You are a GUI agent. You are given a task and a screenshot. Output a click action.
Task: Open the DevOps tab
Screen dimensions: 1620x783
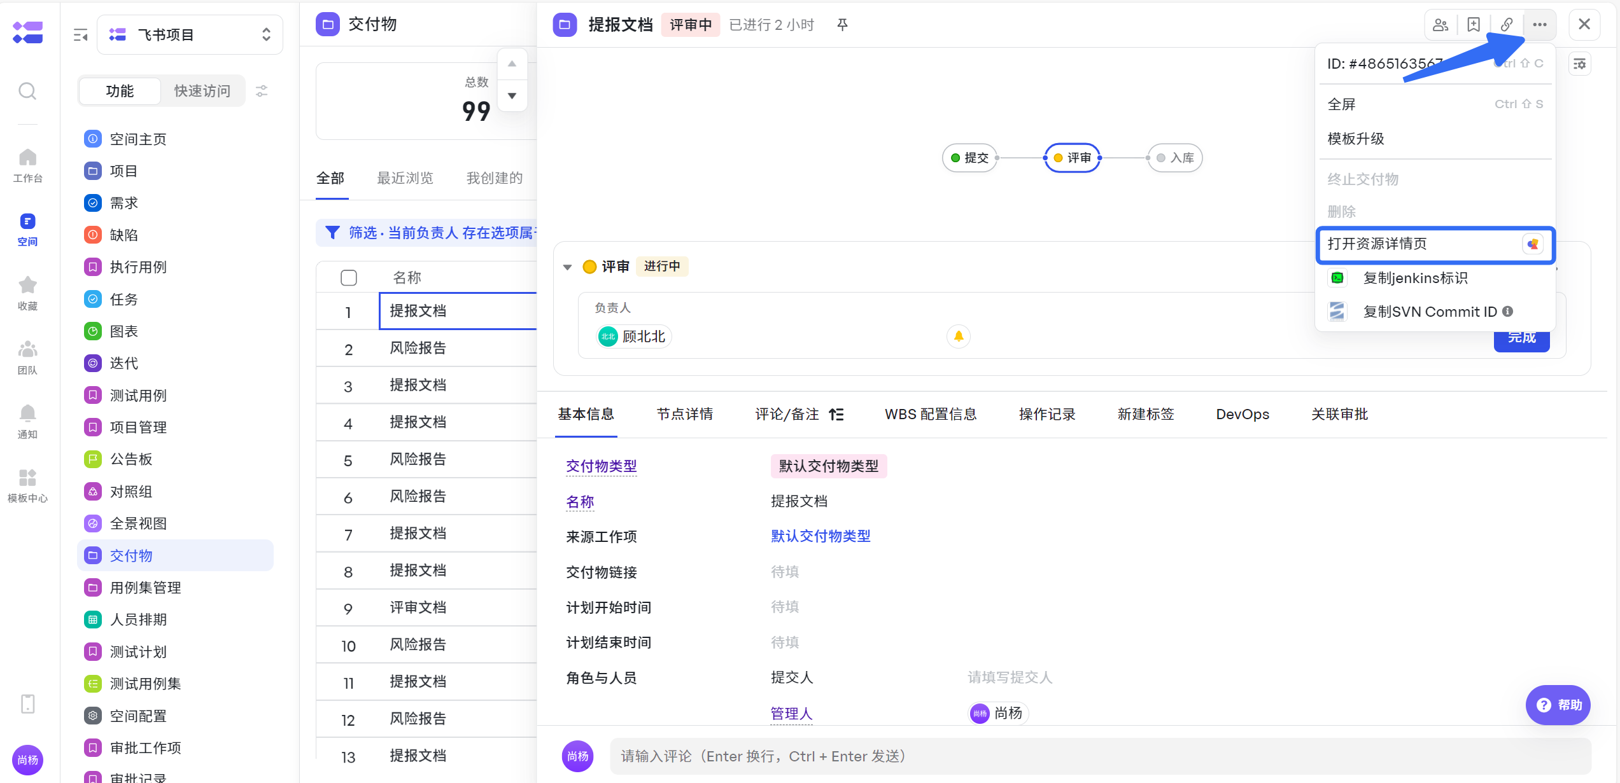click(1243, 415)
